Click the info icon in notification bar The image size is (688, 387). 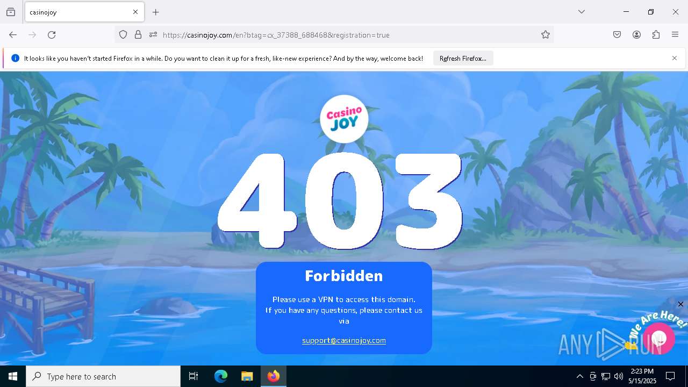(x=15, y=58)
